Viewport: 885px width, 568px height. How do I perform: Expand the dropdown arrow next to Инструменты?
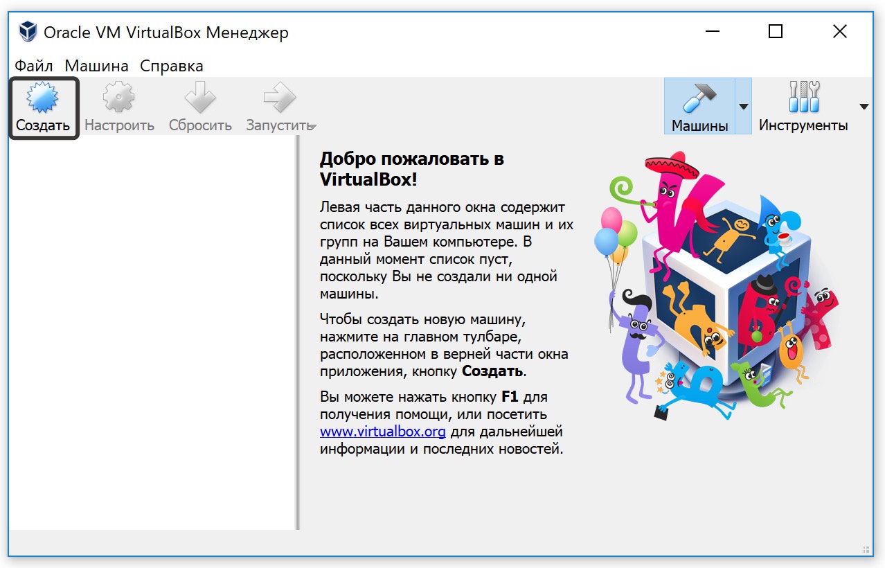[x=864, y=107]
